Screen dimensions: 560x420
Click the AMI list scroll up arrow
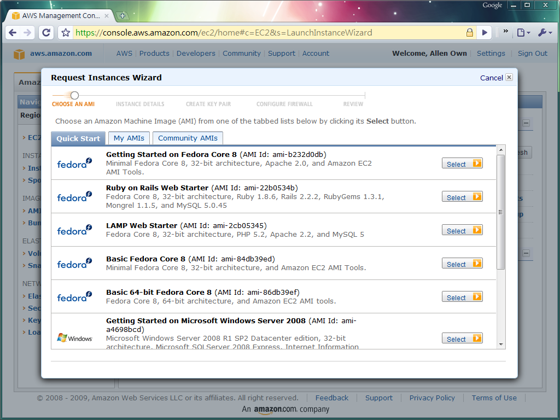coord(501,150)
